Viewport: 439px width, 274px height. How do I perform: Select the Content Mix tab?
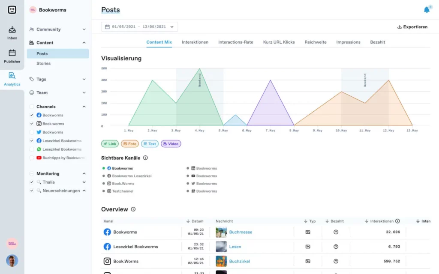pos(159,42)
